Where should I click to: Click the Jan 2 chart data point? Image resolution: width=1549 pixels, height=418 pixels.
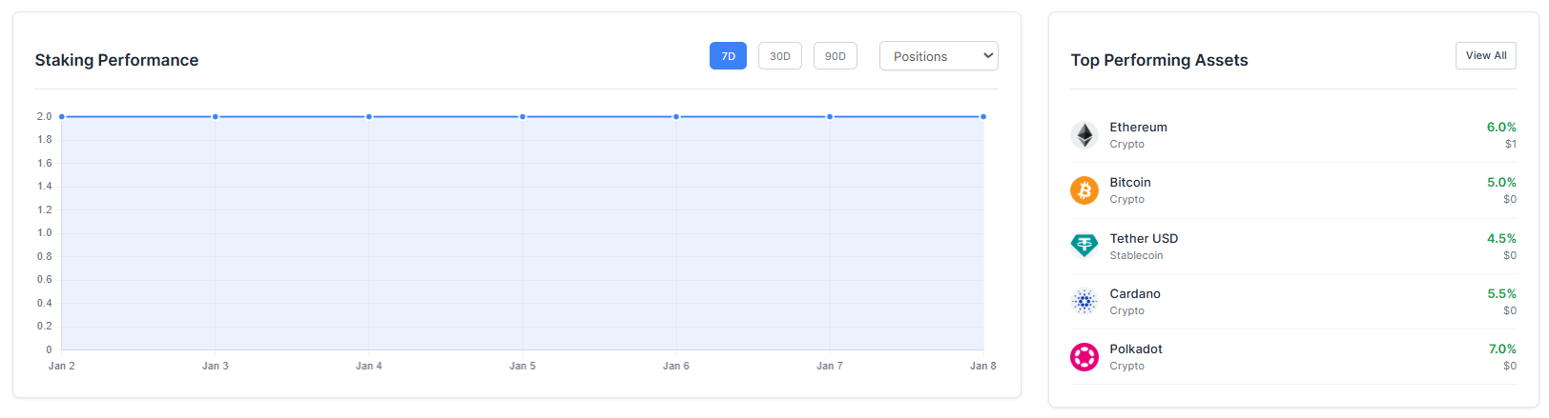(62, 117)
